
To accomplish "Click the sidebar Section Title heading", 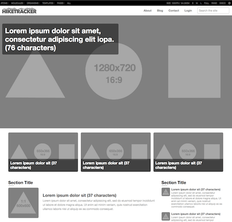I will coord(174,183).
